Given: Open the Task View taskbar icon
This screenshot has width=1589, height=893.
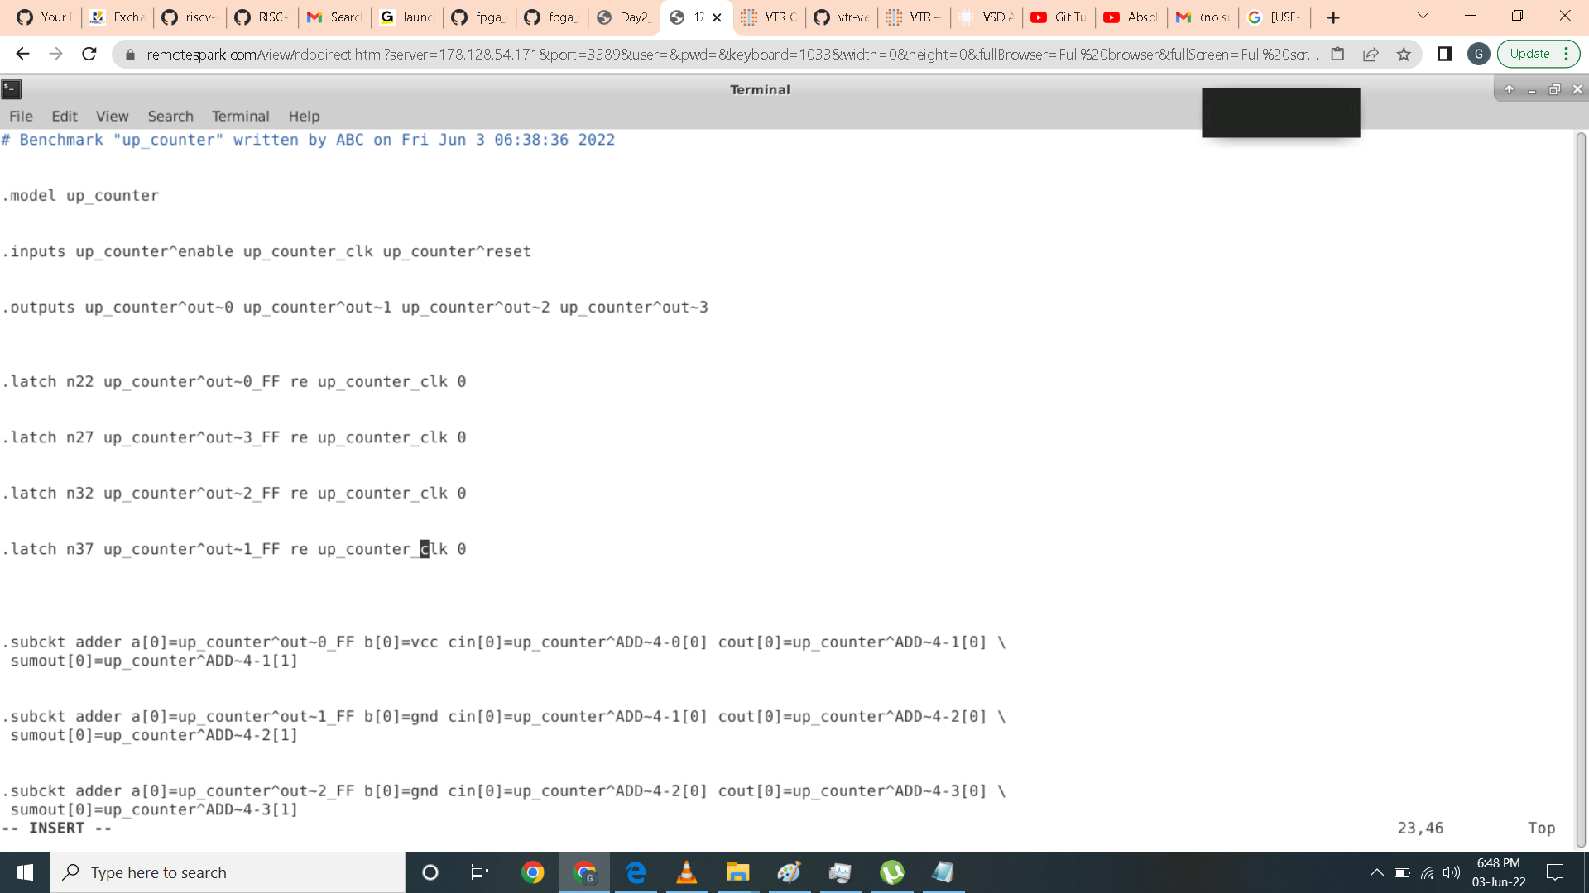Looking at the screenshot, I should click(480, 872).
